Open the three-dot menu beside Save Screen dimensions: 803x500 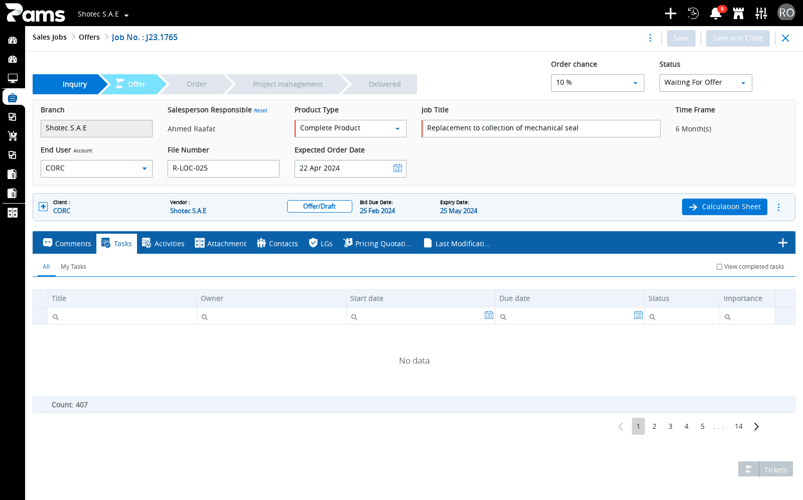pyautogui.click(x=650, y=38)
